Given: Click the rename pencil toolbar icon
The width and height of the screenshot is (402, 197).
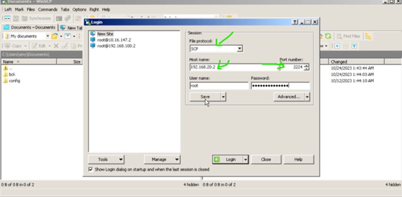Looking at the screenshot, I should pos(65,46).
